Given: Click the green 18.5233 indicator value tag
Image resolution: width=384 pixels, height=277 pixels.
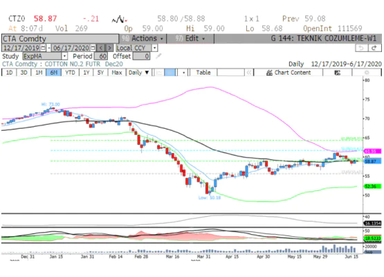Looking at the screenshot, I should (372, 238).
